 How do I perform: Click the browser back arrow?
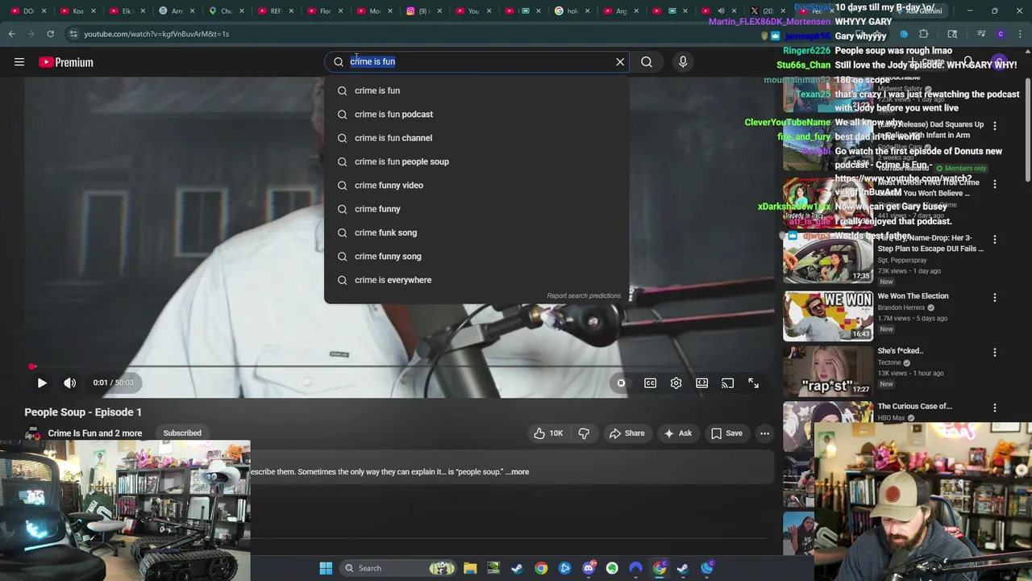pos(12,34)
